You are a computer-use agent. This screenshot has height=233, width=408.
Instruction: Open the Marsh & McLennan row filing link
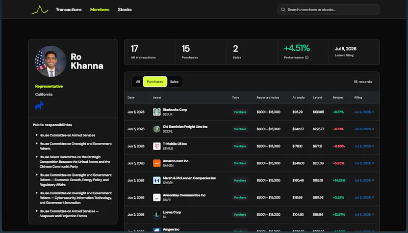pyautogui.click(x=364, y=180)
